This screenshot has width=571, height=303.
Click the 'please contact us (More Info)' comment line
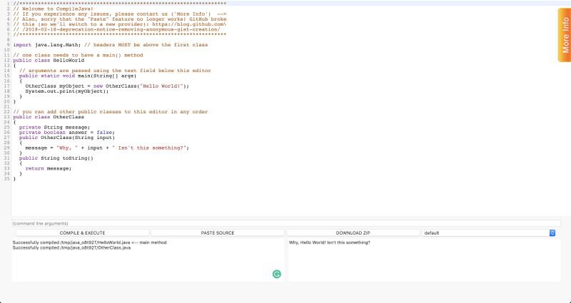tap(120, 14)
